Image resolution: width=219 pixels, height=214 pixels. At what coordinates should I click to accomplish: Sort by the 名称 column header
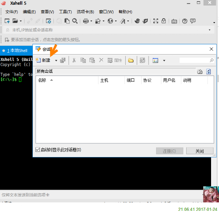(67, 80)
